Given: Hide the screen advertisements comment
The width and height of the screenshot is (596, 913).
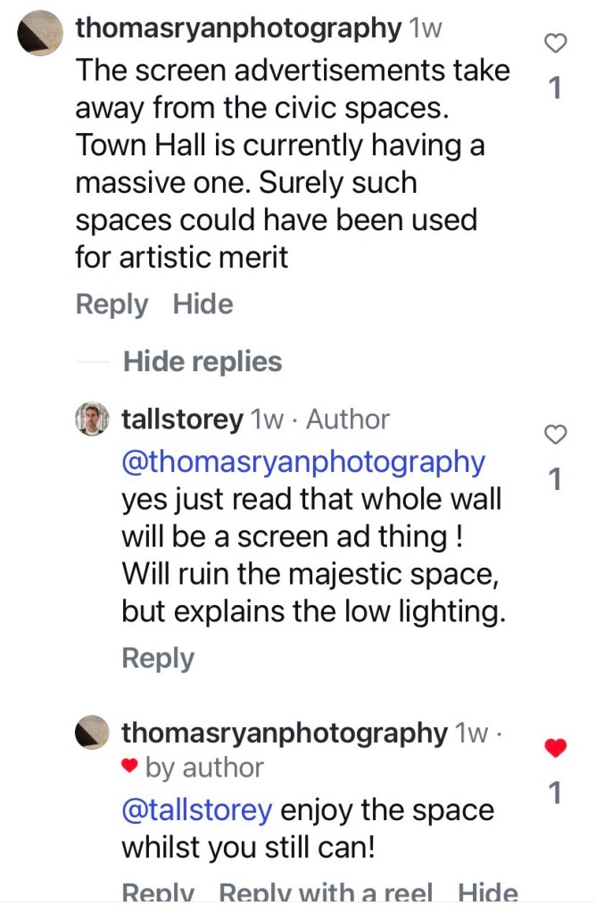Looking at the screenshot, I should pos(203,304).
